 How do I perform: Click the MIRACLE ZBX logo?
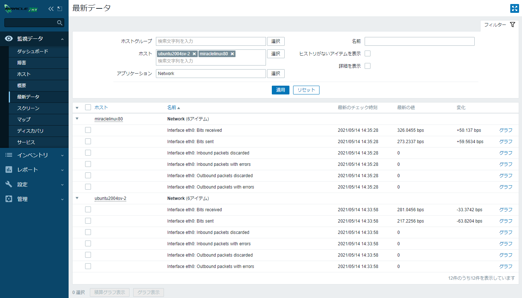tap(21, 9)
